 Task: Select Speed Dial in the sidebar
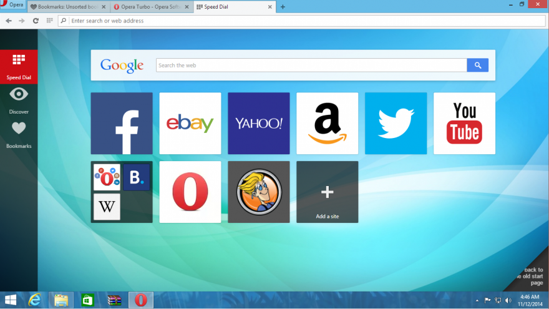pos(19,66)
